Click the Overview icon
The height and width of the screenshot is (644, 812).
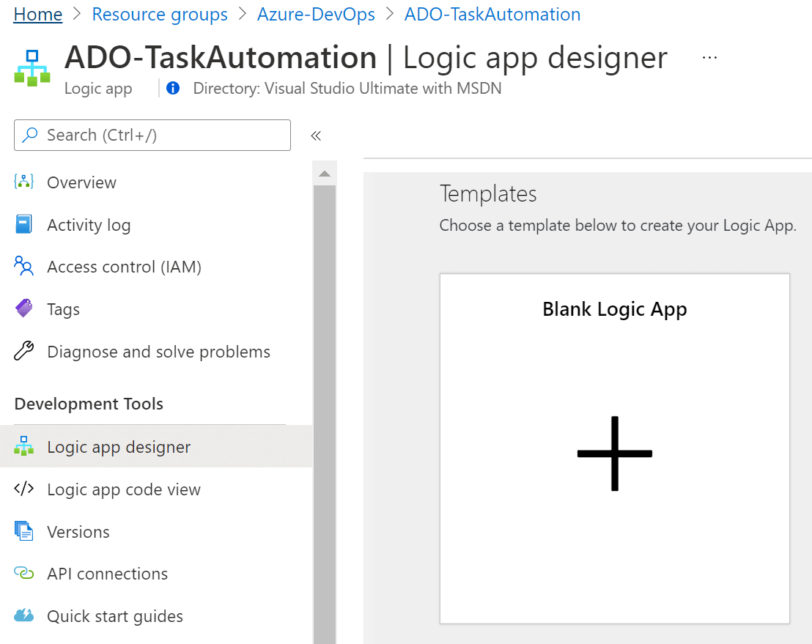(24, 182)
